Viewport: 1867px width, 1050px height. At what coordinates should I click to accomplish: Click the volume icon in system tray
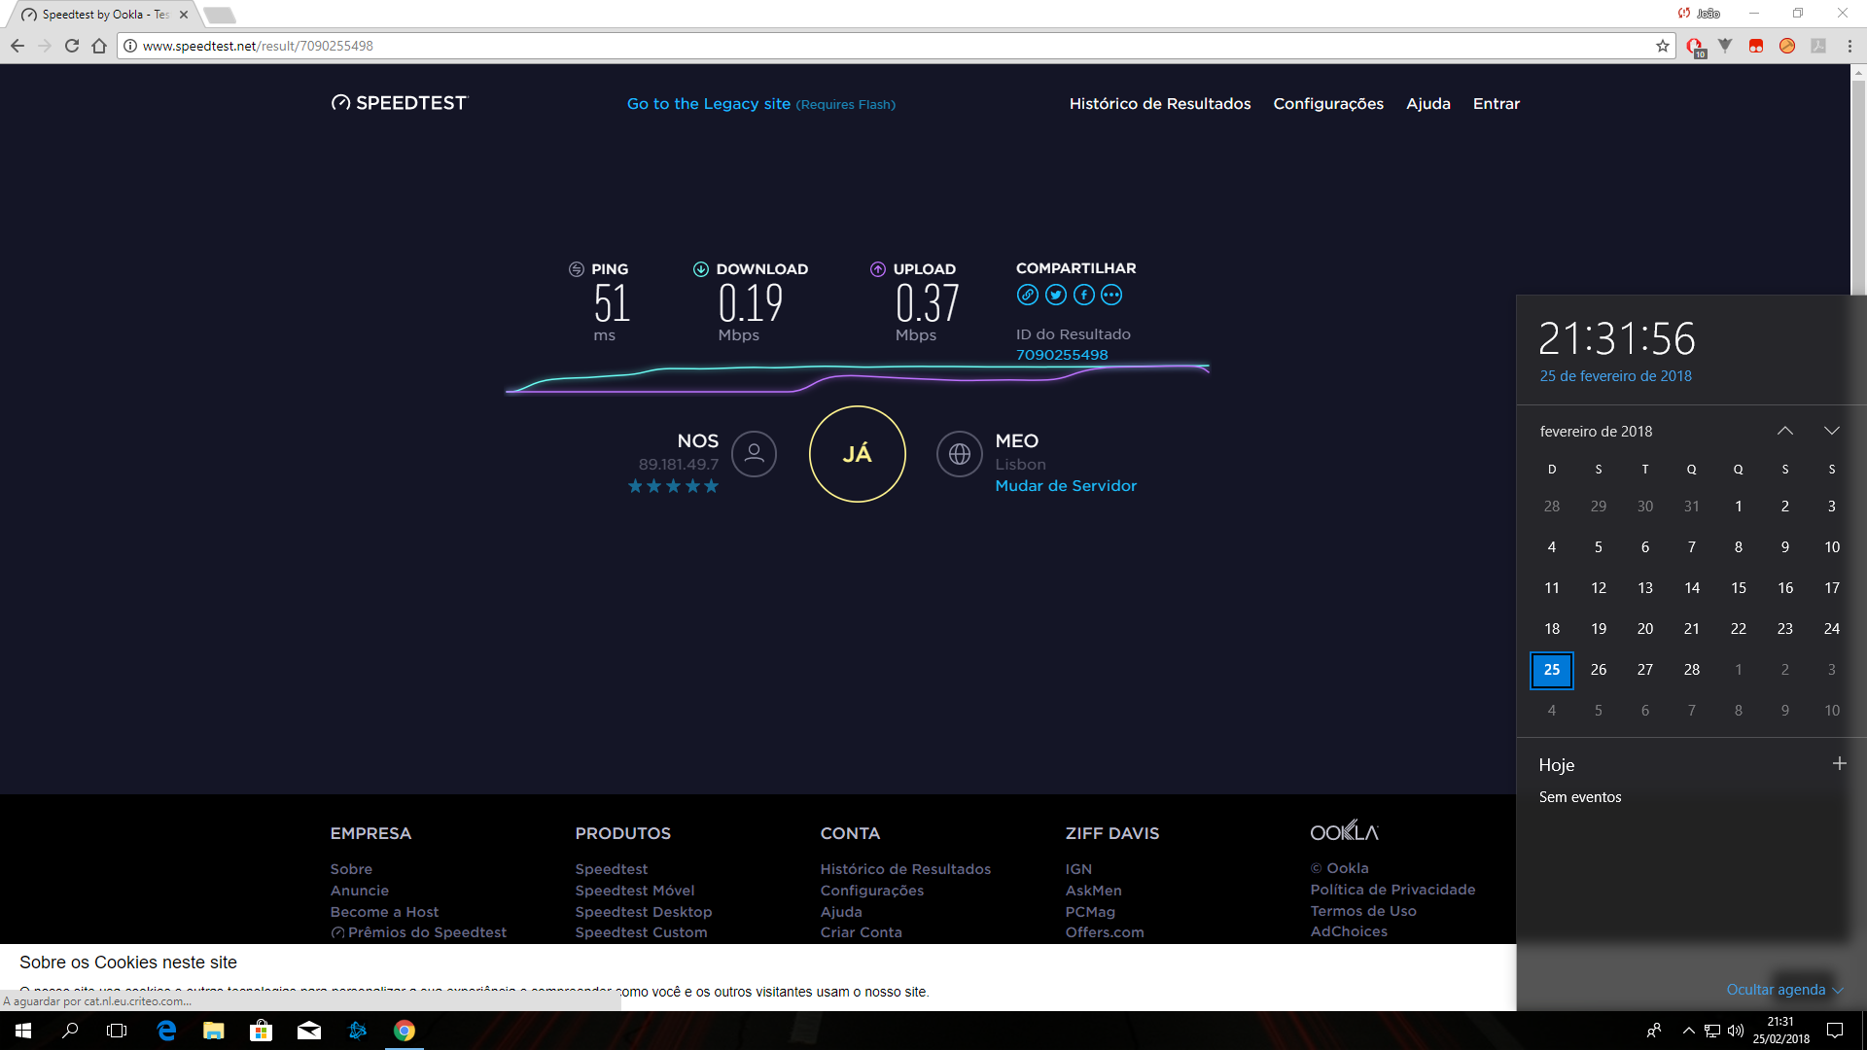click(1736, 1031)
